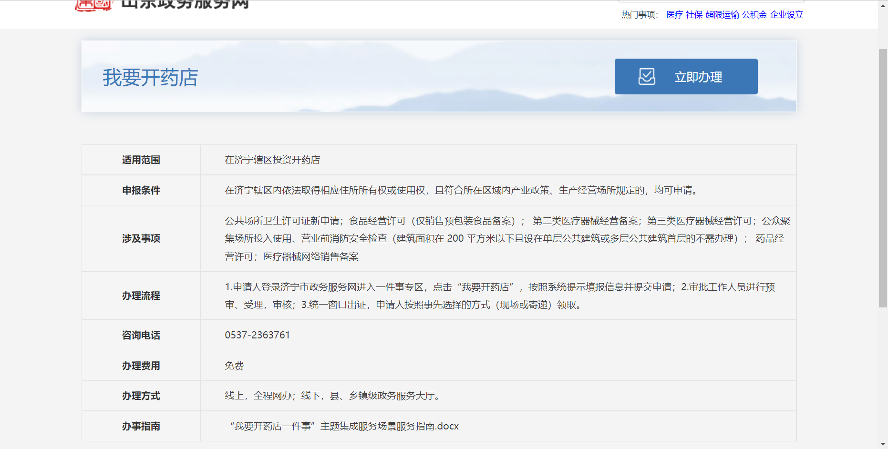Click the 办理流程 row label
Image resolution: width=888 pixels, height=449 pixels.
click(x=141, y=296)
